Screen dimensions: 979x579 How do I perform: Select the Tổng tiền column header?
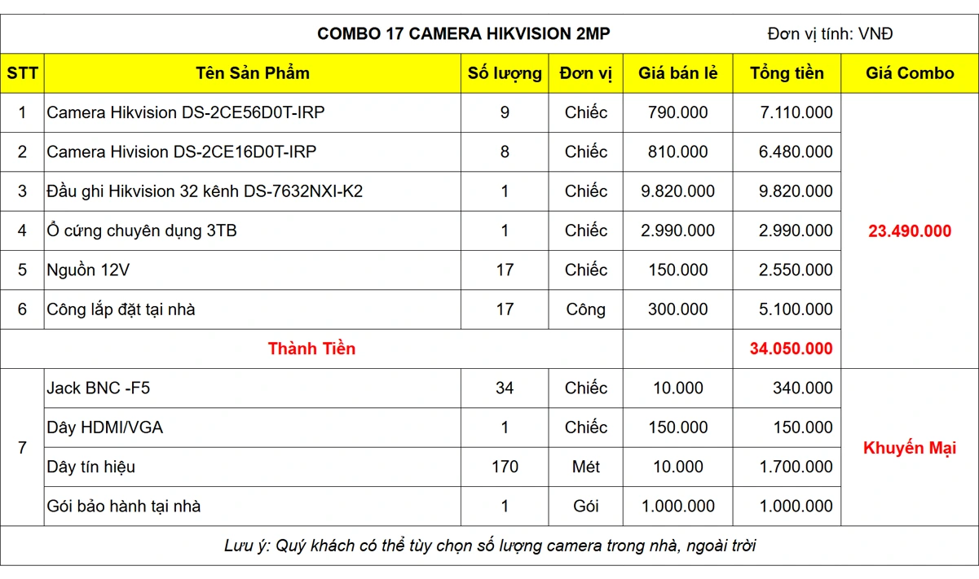coord(787,73)
